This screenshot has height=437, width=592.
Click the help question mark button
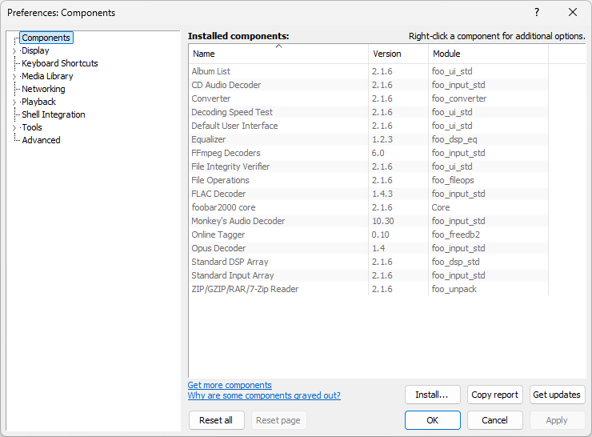click(537, 12)
